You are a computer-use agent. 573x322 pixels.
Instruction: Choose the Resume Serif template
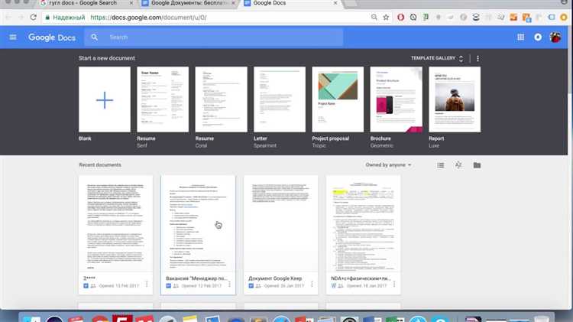pos(163,99)
